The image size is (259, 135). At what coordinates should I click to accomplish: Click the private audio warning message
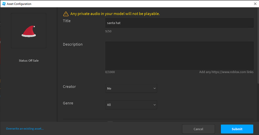pos(115,14)
